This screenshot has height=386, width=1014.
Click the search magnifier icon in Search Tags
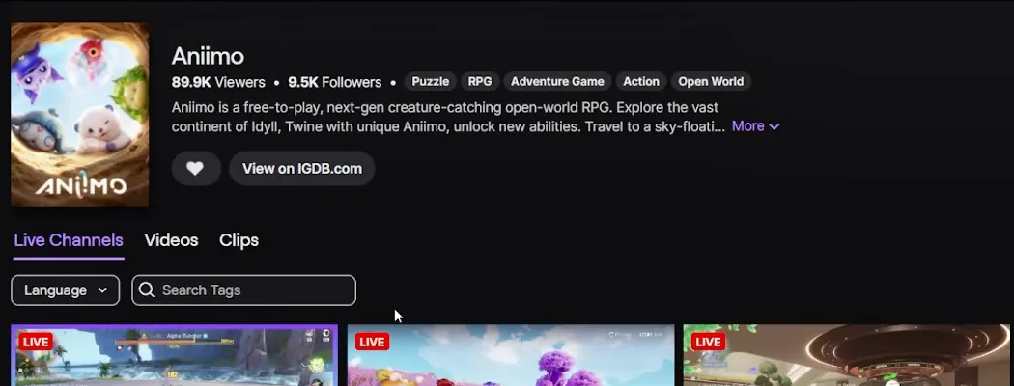pos(147,290)
